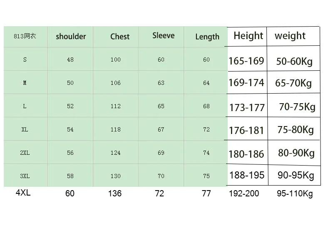Click the 165-169 height cell
The height and width of the screenshot is (233, 333).
coord(246,61)
